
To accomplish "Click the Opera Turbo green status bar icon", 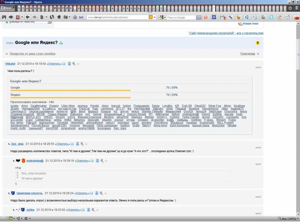I will coord(10,218).
